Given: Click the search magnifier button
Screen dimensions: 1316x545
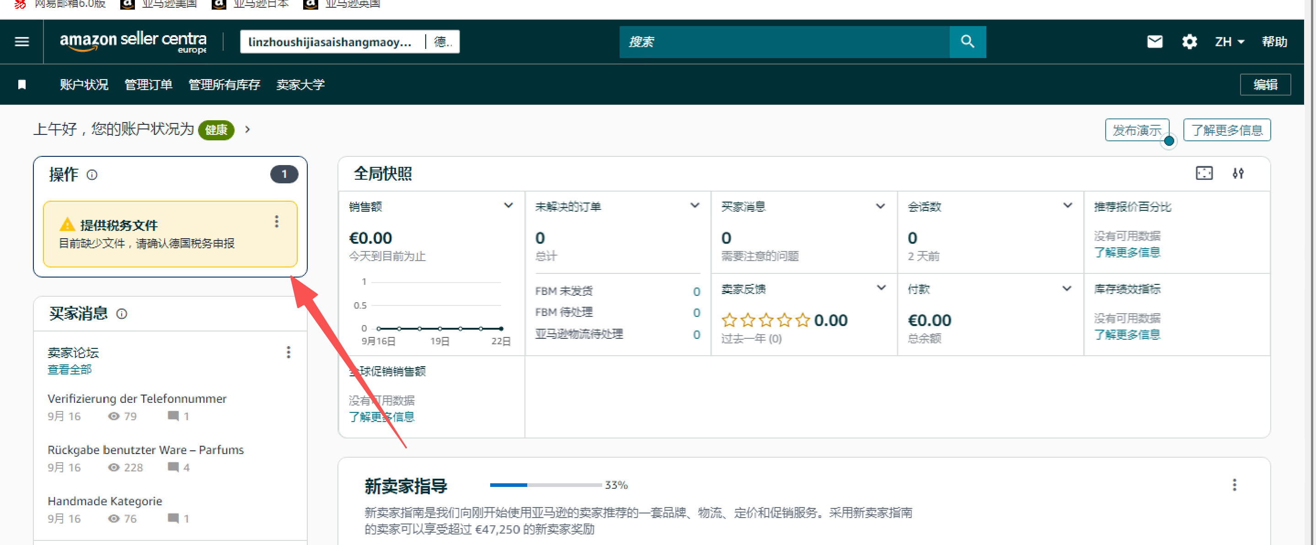Looking at the screenshot, I should (x=967, y=41).
